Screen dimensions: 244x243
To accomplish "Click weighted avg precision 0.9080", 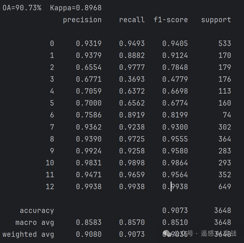I will [89, 234].
